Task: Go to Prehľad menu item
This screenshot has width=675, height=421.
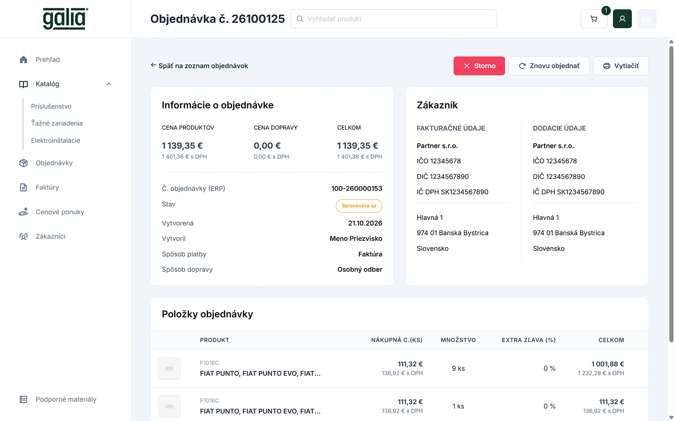Action: [x=48, y=60]
